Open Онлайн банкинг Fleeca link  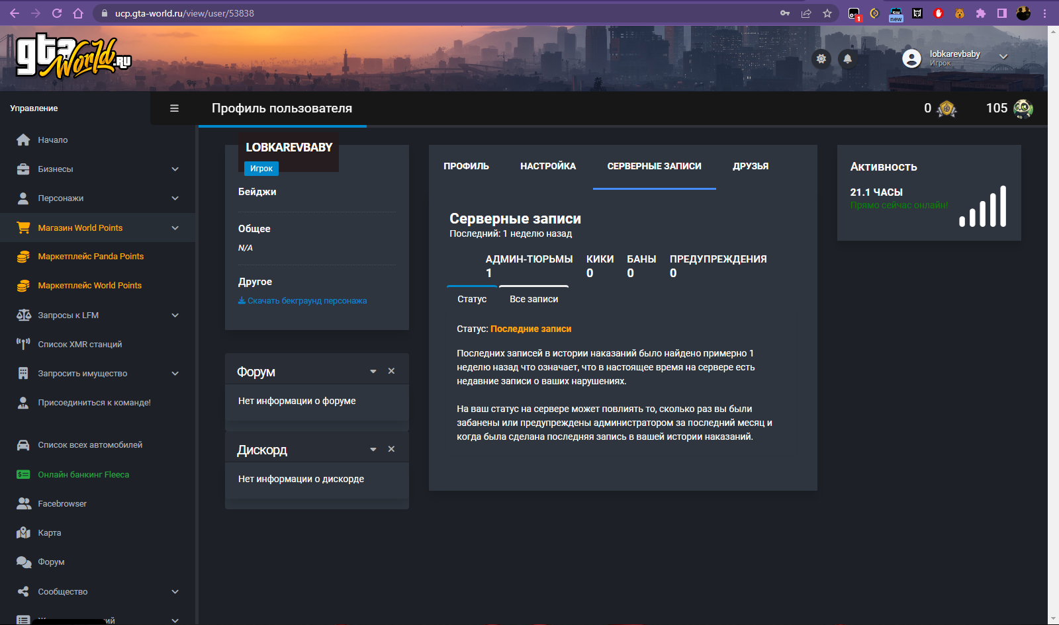(x=83, y=475)
